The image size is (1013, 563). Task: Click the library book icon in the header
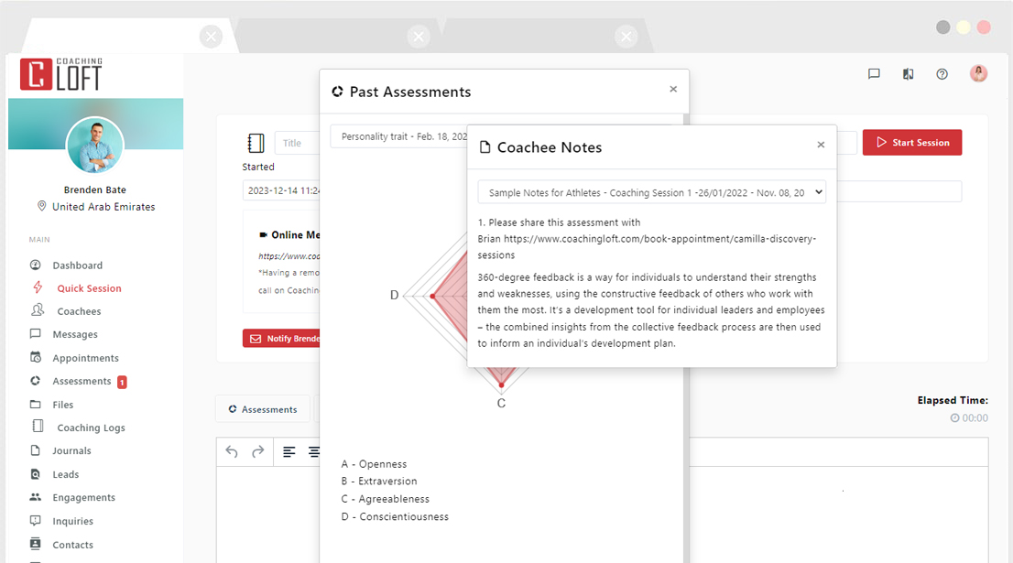click(908, 73)
